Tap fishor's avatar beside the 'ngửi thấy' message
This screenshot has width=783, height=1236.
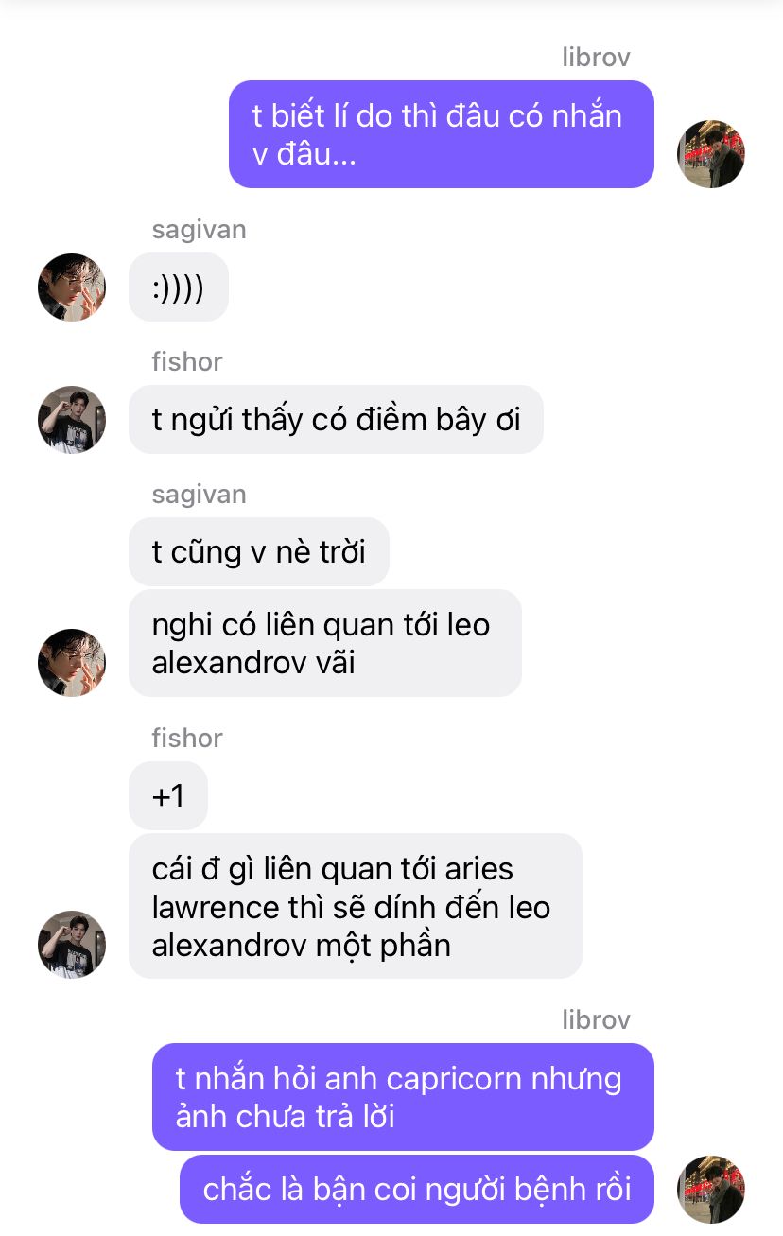(x=72, y=419)
